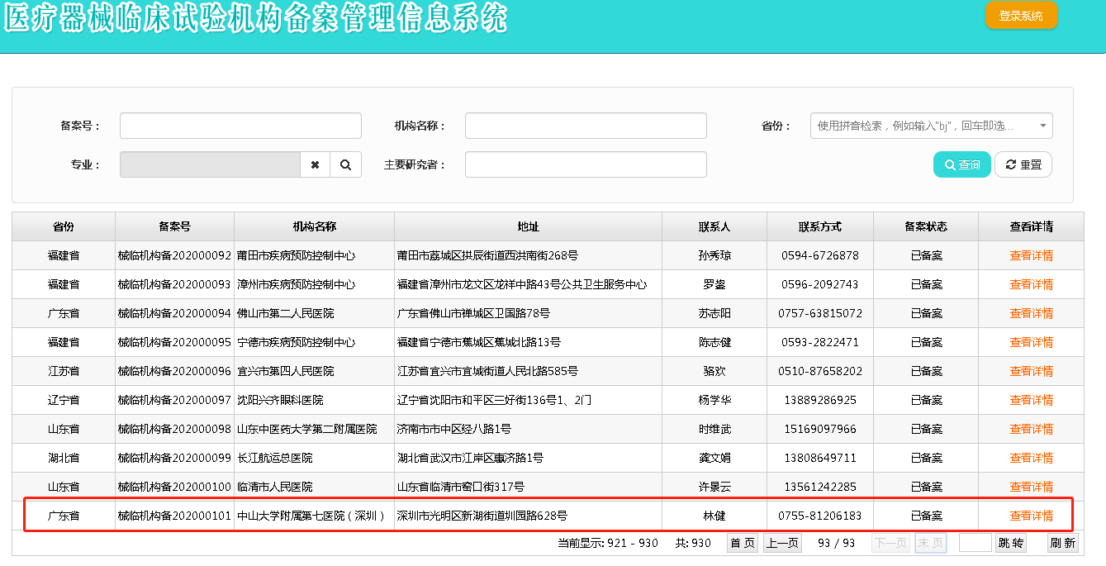Click the 首页 first page button
Screen dimensions: 1106x566
point(742,543)
